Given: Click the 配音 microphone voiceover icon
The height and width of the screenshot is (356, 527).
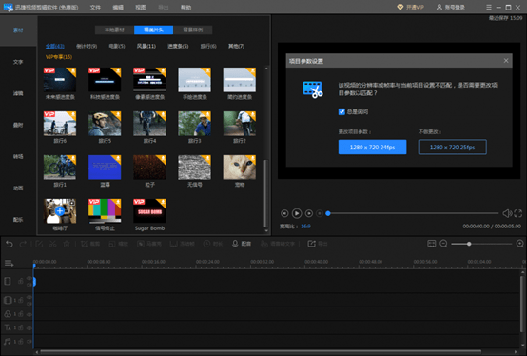Looking at the screenshot, I should (235, 244).
